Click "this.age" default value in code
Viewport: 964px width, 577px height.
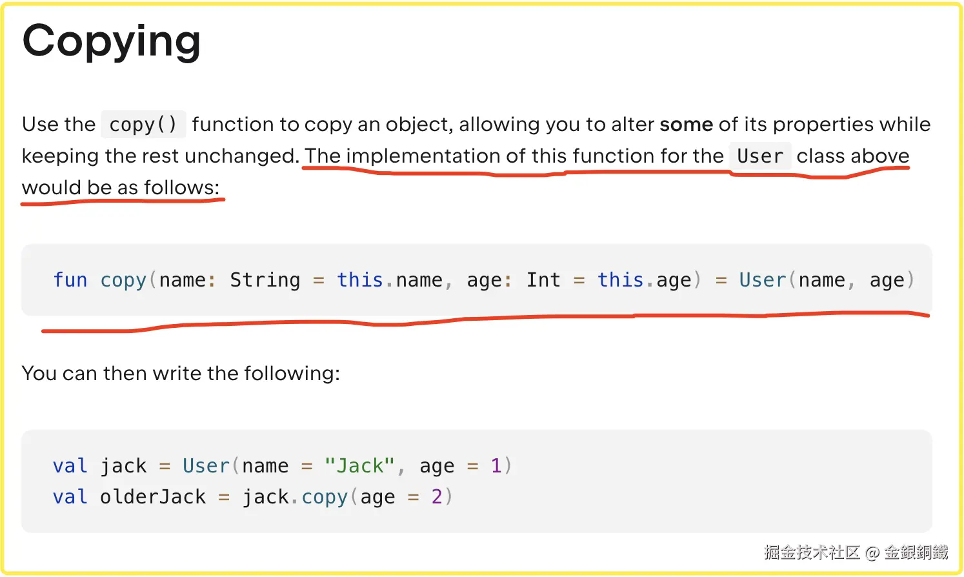[644, 280]
